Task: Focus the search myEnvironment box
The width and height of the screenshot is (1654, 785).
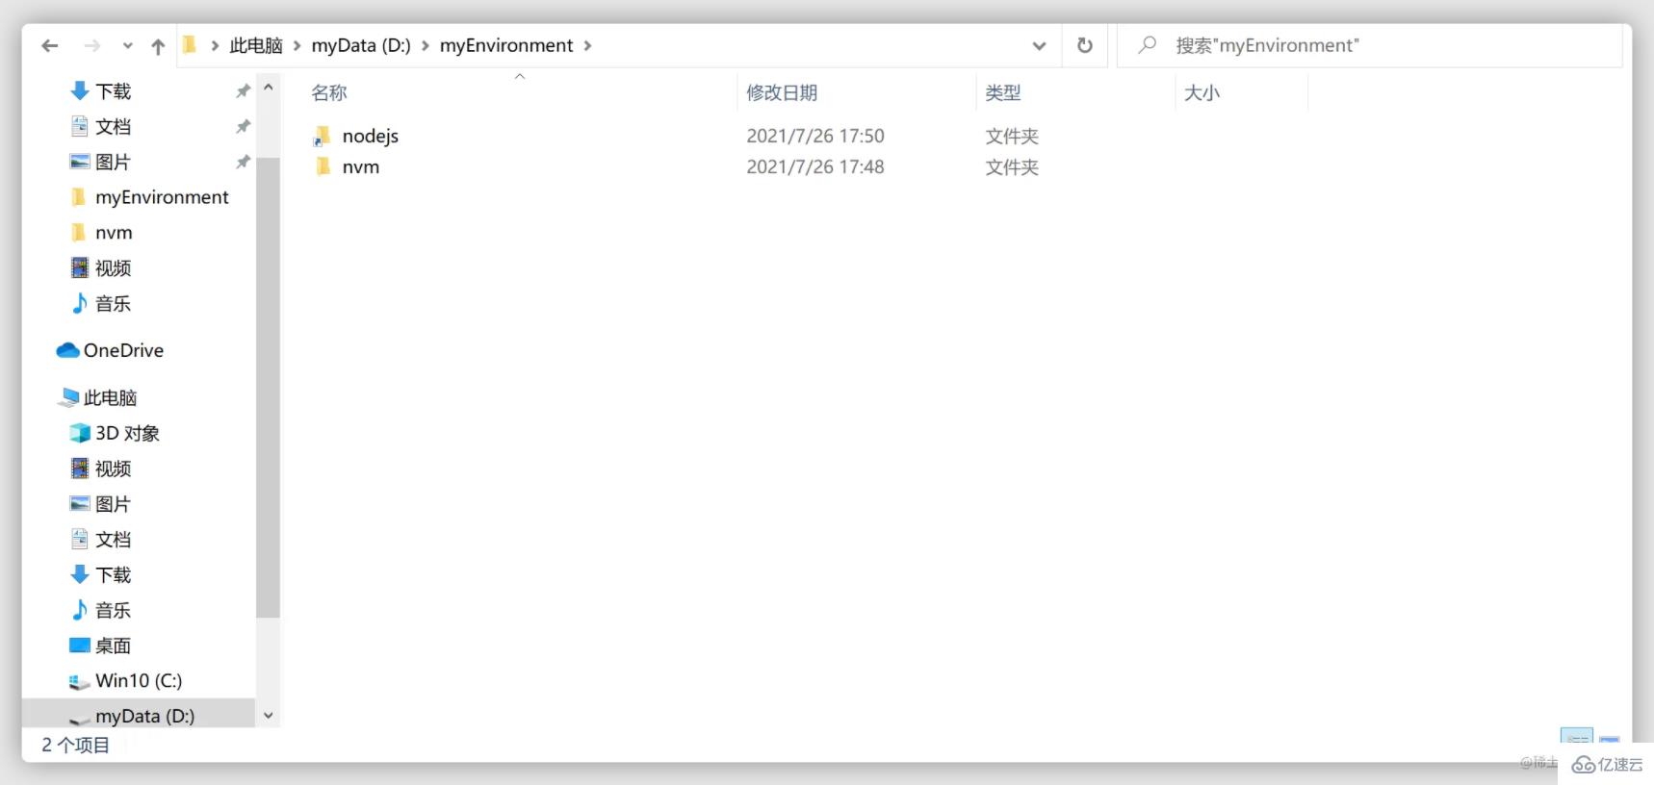Action: pos(1369,45)
